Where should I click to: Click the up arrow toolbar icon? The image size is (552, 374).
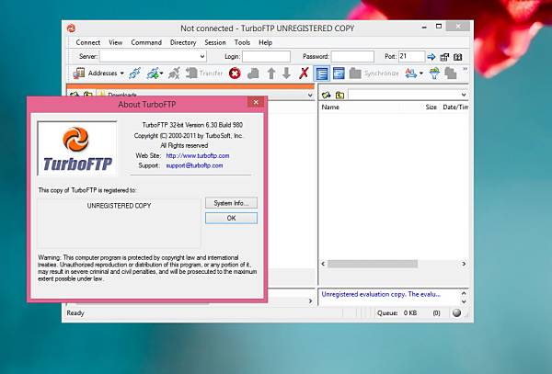pyautogui.click(x=271, y=74)
